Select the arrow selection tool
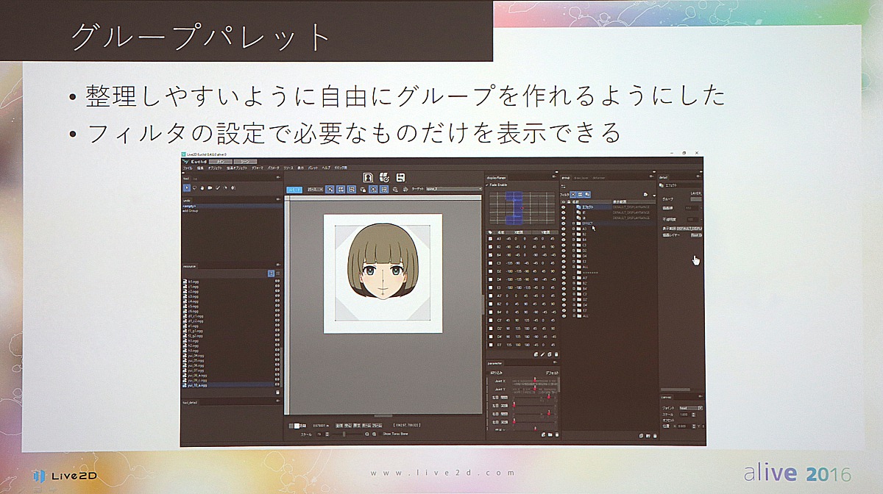Viewport: 883px width, 494px height. (x=187, y=188)
